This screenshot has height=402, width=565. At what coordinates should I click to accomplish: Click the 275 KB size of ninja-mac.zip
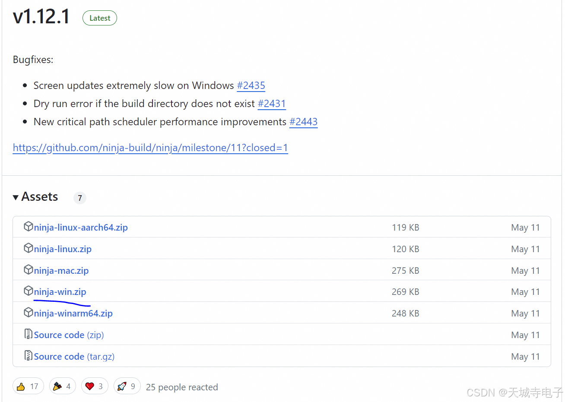(x=406, y=271)
